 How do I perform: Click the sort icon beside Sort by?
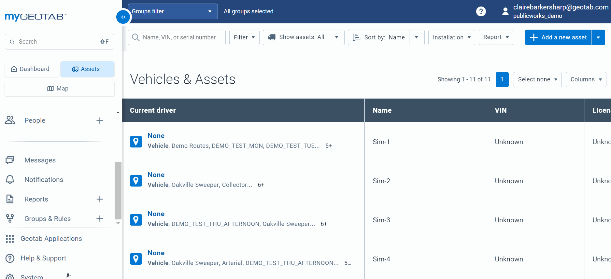[x=357, y=37]
